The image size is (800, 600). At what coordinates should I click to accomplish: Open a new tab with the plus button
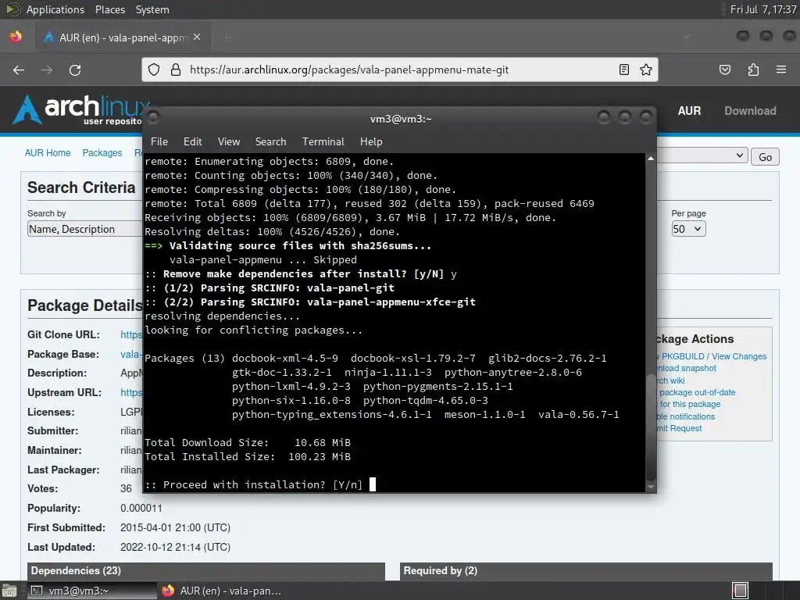tap(227, 37)
